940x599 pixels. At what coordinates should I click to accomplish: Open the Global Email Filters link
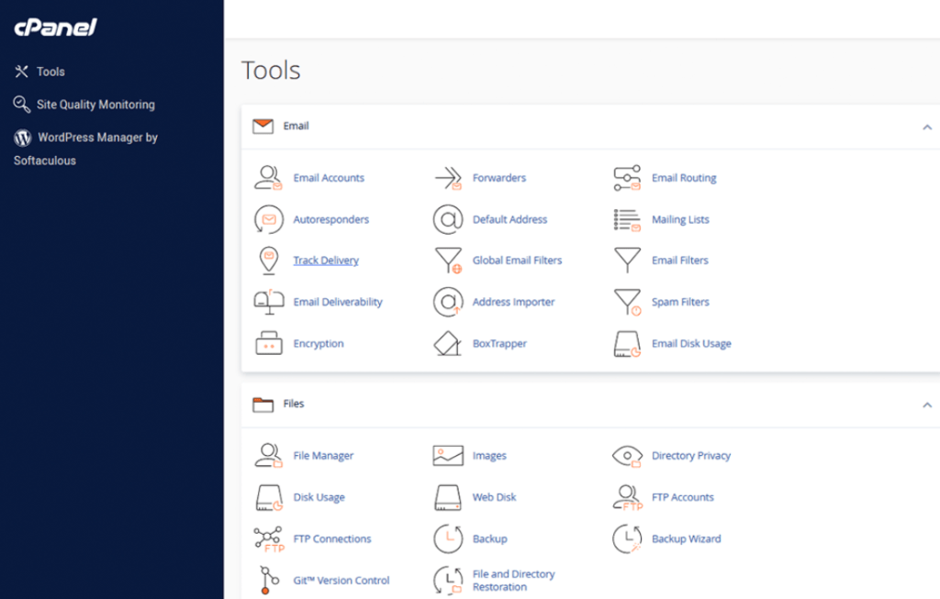tap(517, 260)
